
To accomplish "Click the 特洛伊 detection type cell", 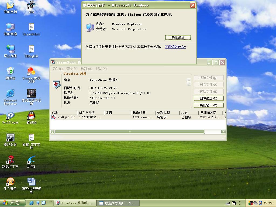I will point(162,117).
